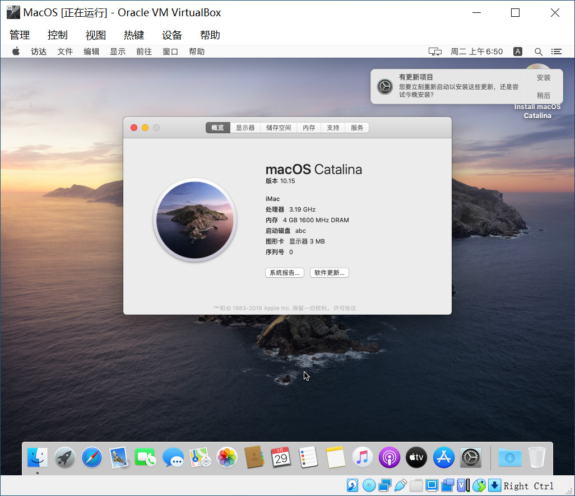This screenshot has height=496, width=575.
Task: Open macOS 显示 menu
Action: (x=118, y=52)
